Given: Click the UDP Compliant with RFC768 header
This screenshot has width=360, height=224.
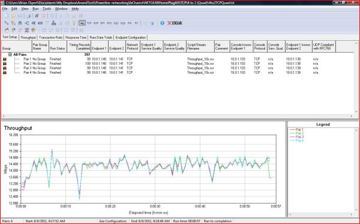Looking at the screenshot, I should point(324,47).
